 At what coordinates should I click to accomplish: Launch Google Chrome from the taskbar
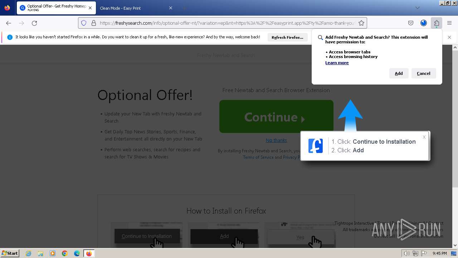65,253
